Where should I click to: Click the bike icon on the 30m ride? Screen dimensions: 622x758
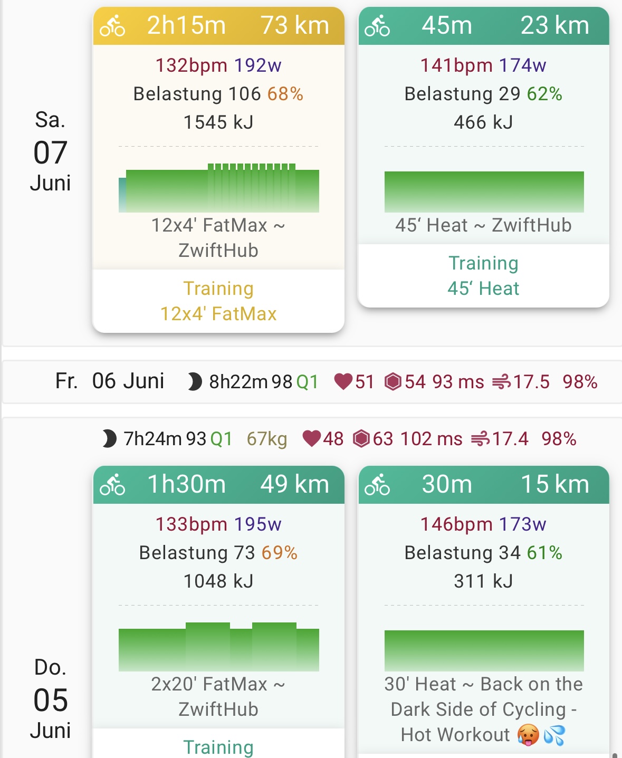(x=377, y=485)
